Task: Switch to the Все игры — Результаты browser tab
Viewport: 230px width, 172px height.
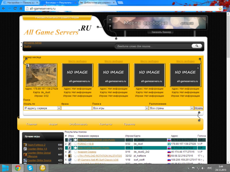Action: point(59,3)
